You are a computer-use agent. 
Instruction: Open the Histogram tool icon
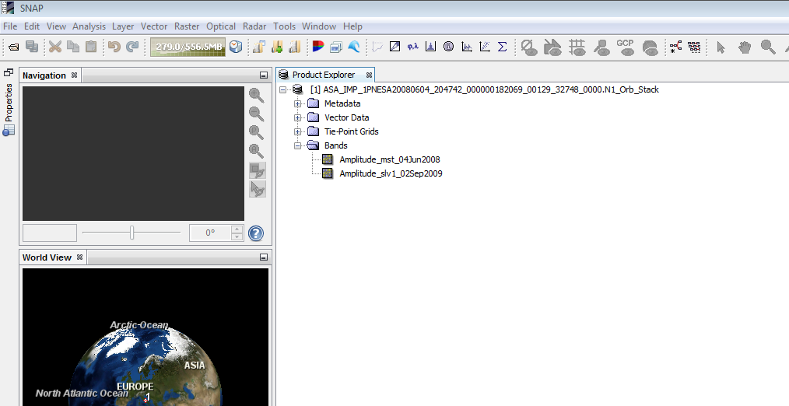(x=430, y=47)
